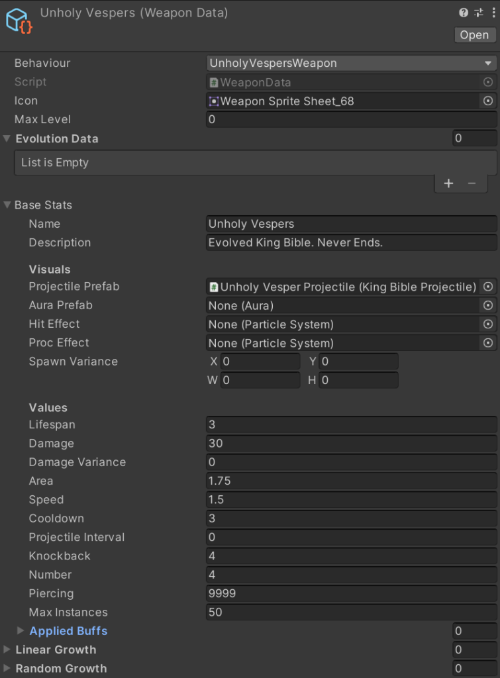Open the Behaviour dropdown
The height and width of the screenshot is (678, 500).
(x=351, y=64)
